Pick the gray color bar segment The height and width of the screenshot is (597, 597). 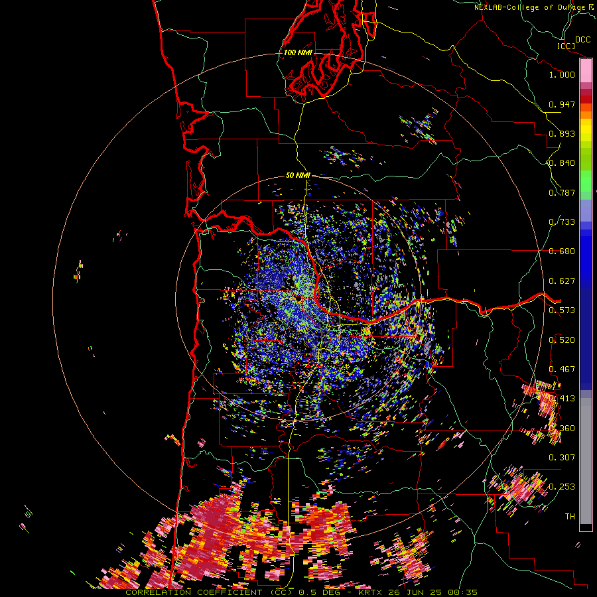point(586,461)
